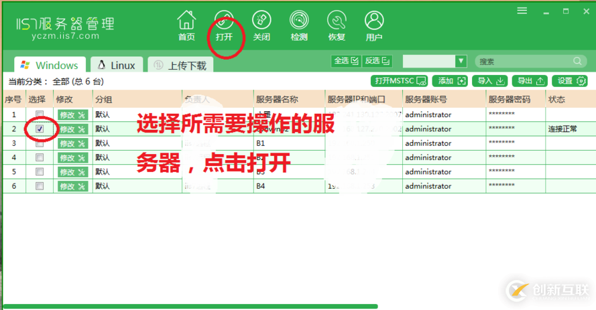The height and width of the screenshot is (310, 596).
Task: Click the 服务器名称 column header
Action: coord(289,99)
